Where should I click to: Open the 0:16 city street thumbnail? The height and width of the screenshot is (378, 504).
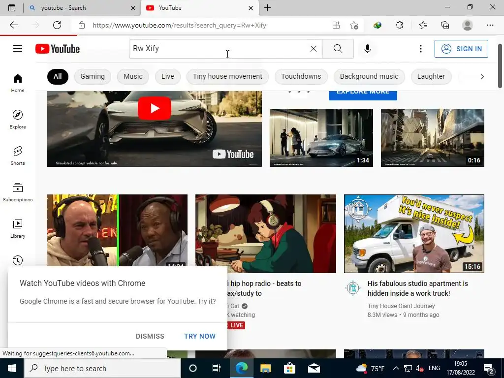click(x=432, y=138)
